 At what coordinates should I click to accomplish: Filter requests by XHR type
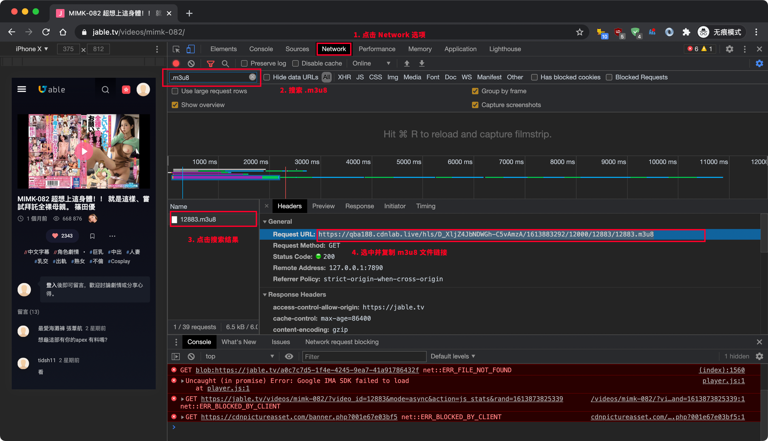(x=344, y=77)
